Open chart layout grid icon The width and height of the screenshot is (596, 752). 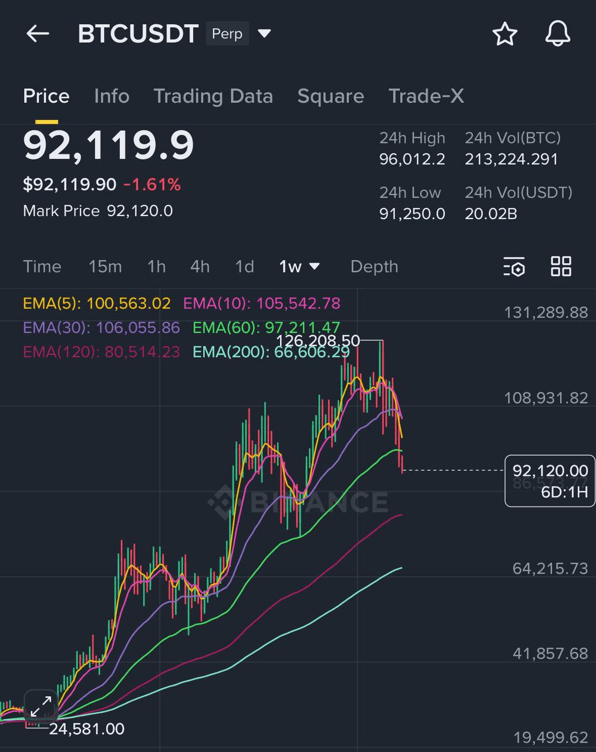point(561,267)
